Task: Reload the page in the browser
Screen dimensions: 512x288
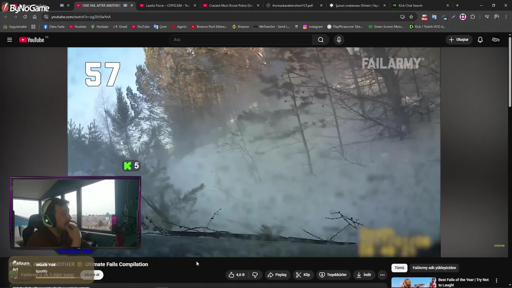Action: (25, 17)
